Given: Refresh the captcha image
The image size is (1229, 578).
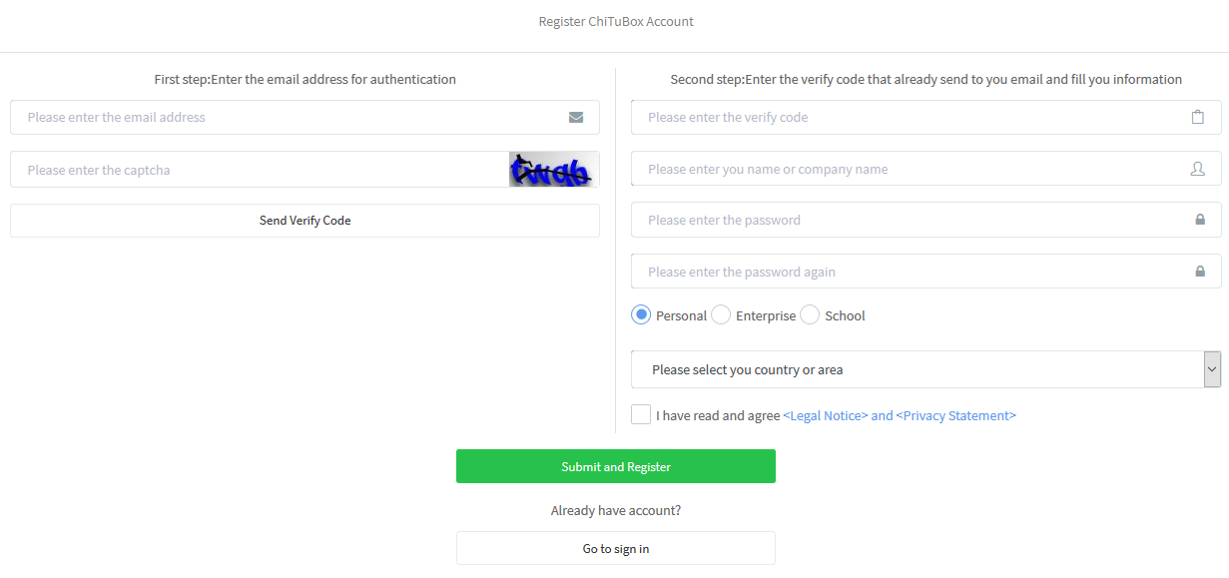Looking at the screenshot, I should (553, 170).
